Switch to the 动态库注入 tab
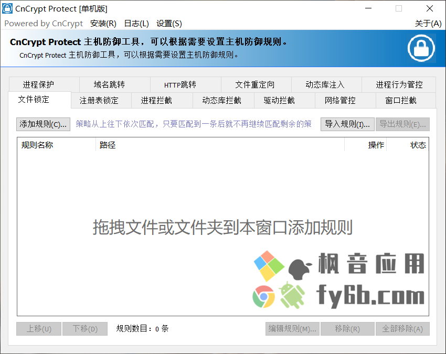Viewport: 446px width, 354px height. (x=326, y=84)
